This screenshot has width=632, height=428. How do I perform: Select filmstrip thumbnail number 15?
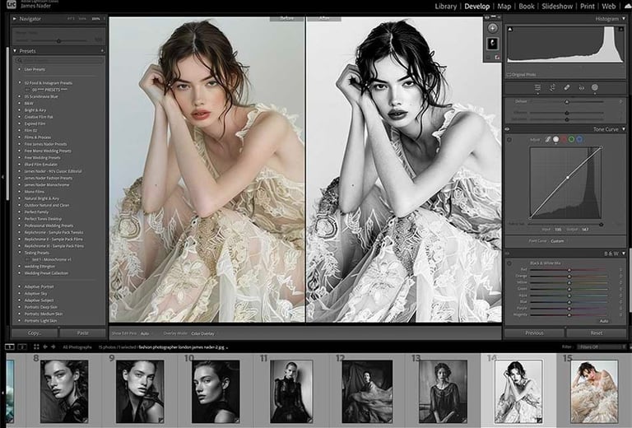click(x=594, y=391)
